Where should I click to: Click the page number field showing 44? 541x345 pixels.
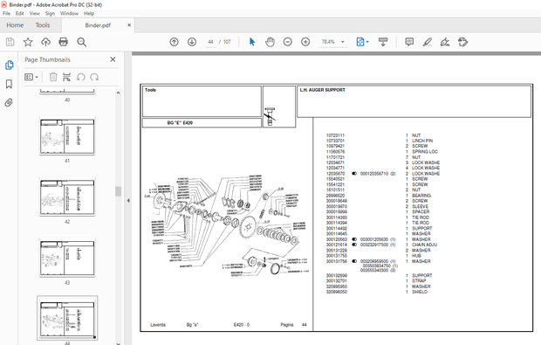[x=210, y=42]
